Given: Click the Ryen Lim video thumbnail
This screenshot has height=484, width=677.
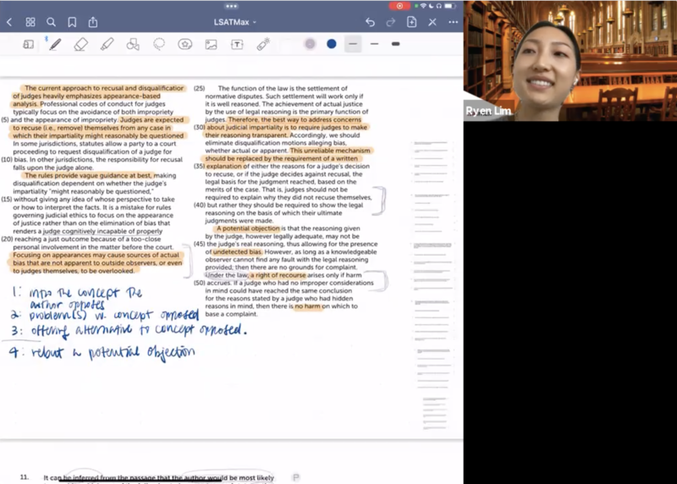Looking at the screenshot, I should [570, 60].
